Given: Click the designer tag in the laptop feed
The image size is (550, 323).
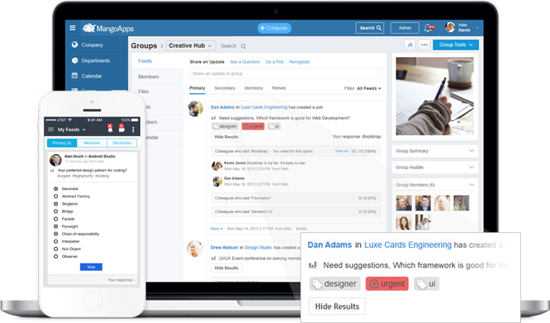Looking at the screenshot, I should [225, 126].
